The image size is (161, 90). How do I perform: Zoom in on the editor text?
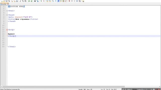coord(41,1)
